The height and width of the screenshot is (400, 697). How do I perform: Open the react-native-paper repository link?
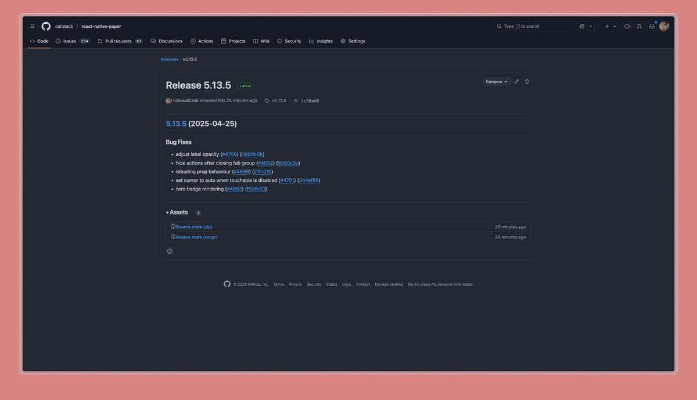101,27
